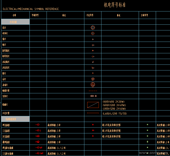Screen dimensions: 170x156
Task: Click the 筒灯 name cell
Action: [x=15, y=39]
